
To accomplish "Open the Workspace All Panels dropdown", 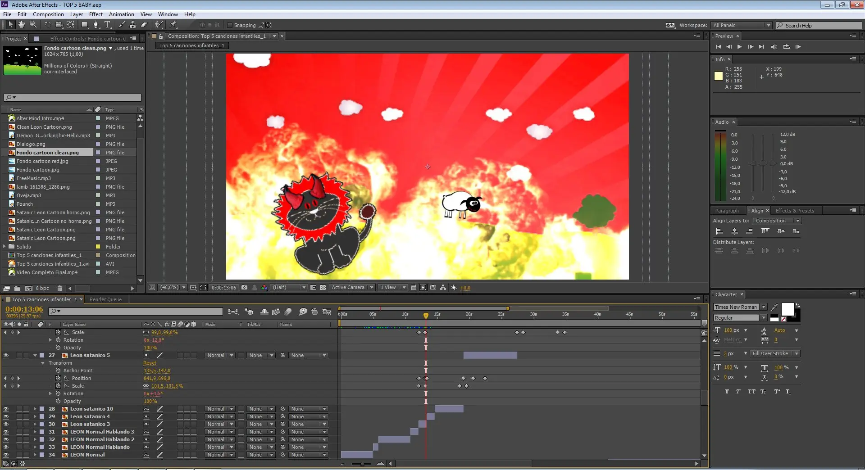I will (x=742, y=25).
